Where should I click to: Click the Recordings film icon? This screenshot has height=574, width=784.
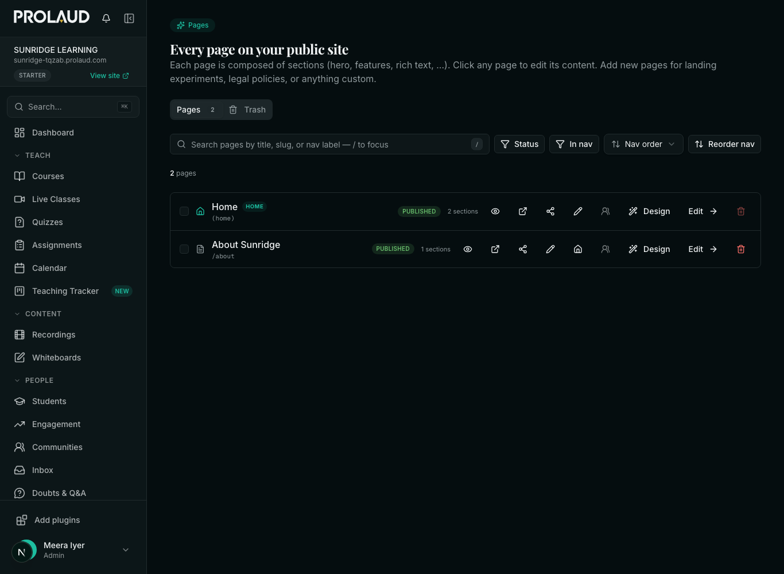(20, 335)
